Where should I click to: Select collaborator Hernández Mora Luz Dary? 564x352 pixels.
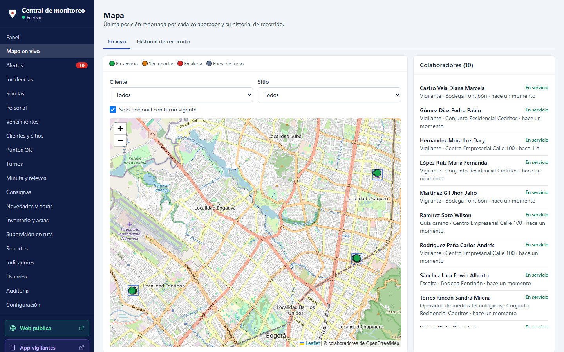click(x=484, y=144)
